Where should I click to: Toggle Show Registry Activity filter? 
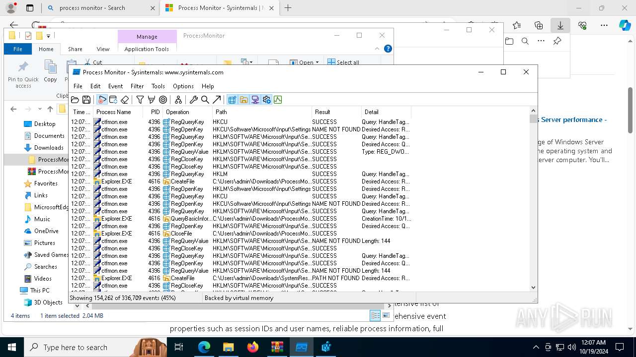(232, 100)
